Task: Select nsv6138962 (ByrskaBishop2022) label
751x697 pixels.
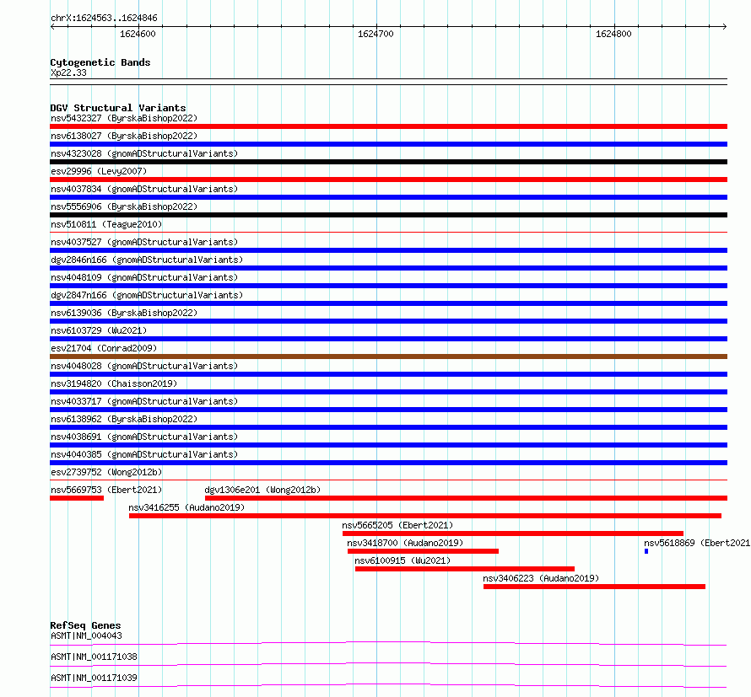Action: [124, 419]
